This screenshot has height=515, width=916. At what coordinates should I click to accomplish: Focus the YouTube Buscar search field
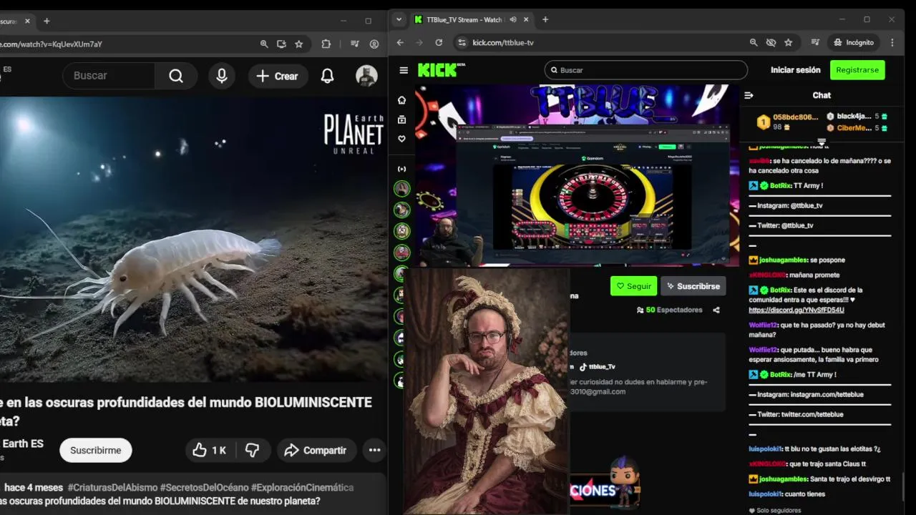coord(109,76)
